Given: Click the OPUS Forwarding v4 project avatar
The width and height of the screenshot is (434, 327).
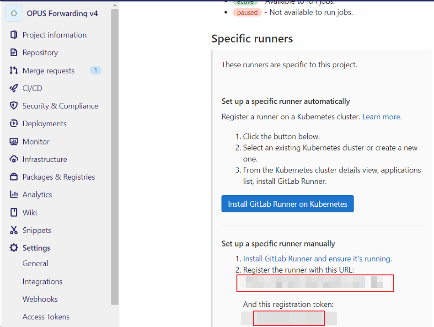Looking at the screenshot, I should 14,13.
